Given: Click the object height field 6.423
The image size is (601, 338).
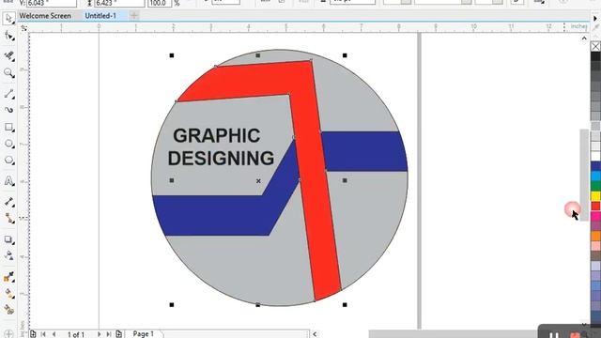Looking at the screenshot, I should pyautogui.click(x=119, y=3).
